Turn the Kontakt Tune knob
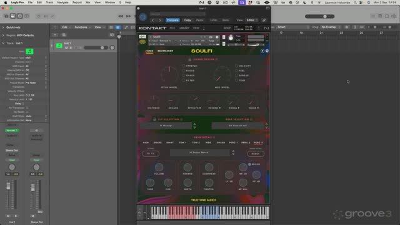 231,38
